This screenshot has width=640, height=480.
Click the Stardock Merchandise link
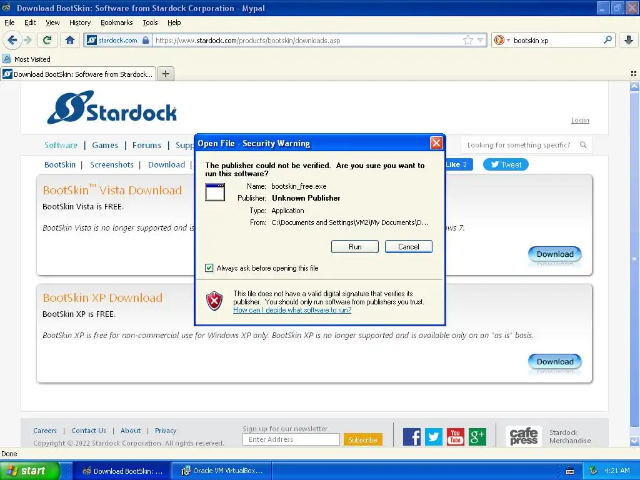[x=570, y=436]
